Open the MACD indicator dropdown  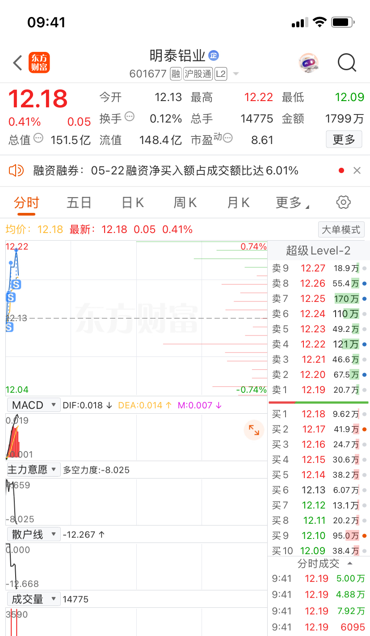tap(33, 405)
